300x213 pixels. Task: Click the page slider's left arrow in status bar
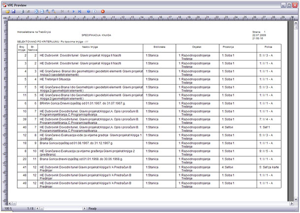coord(37,209)
